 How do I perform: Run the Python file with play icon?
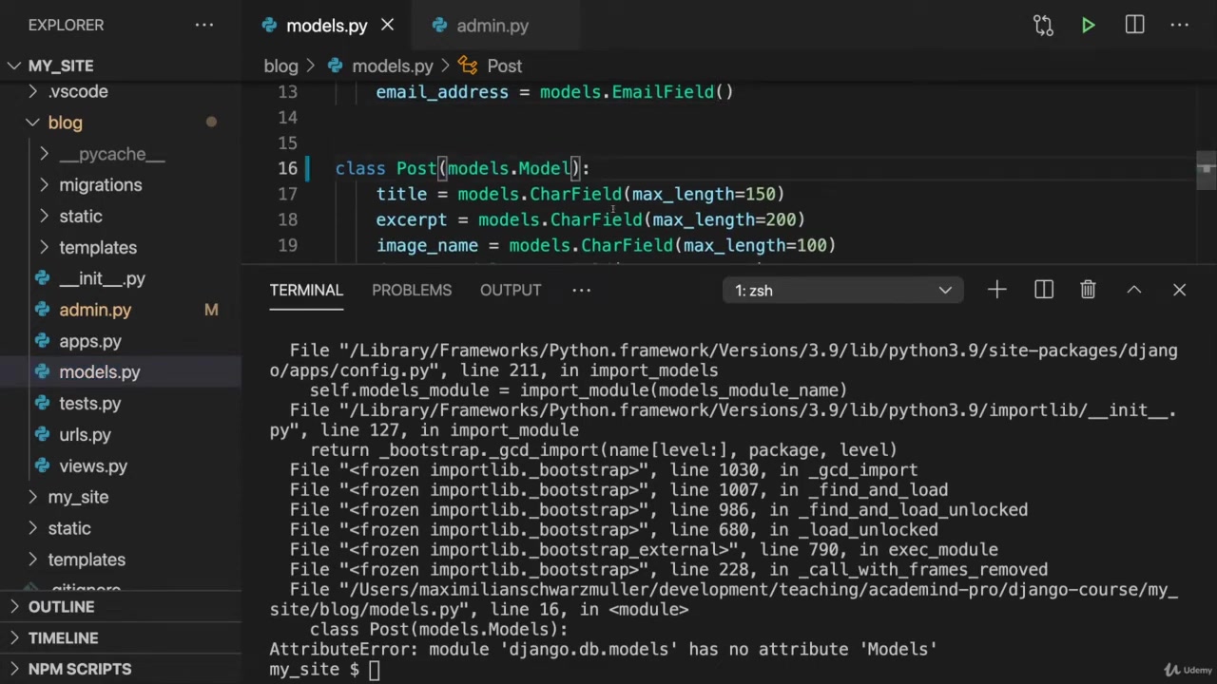(1088, 26)
